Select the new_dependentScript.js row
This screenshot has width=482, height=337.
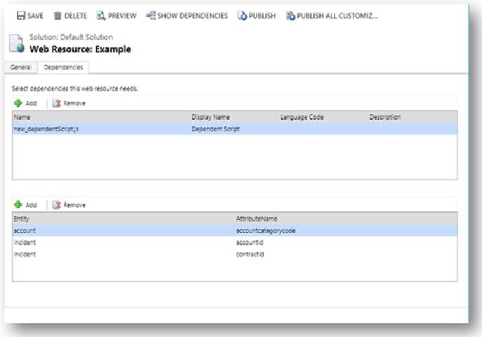[46, 129]
